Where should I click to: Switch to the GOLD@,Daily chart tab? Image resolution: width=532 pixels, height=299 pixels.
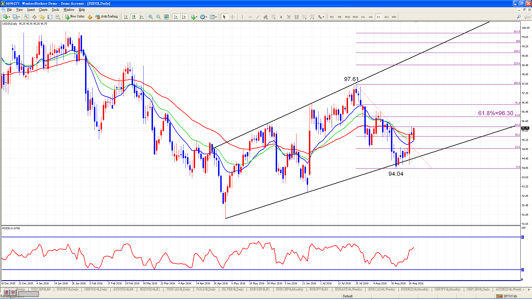point(206,289)
